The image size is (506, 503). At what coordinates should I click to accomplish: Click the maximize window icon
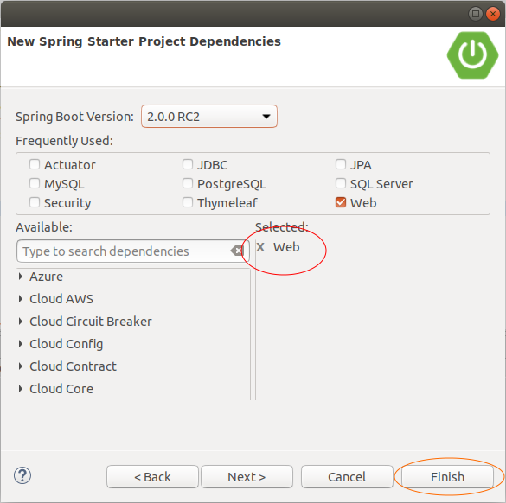point(476,14)
